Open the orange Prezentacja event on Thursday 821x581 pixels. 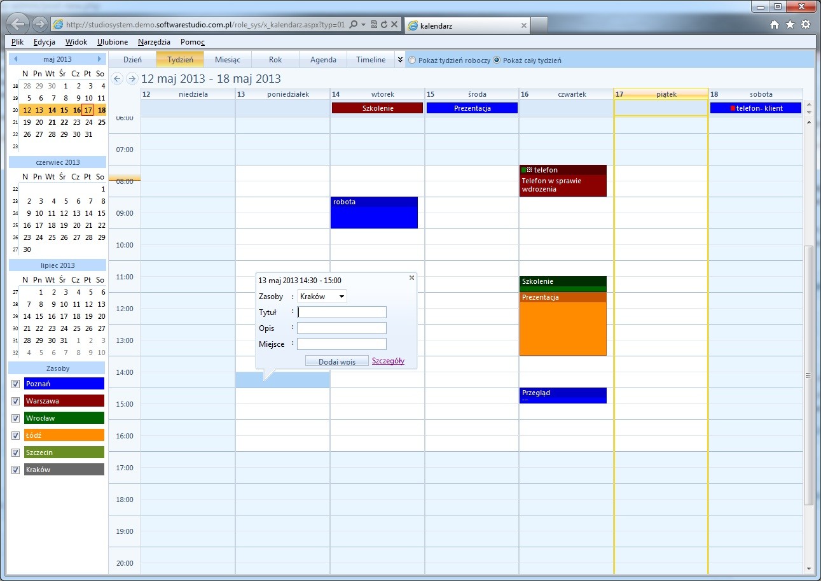point(563,324)
